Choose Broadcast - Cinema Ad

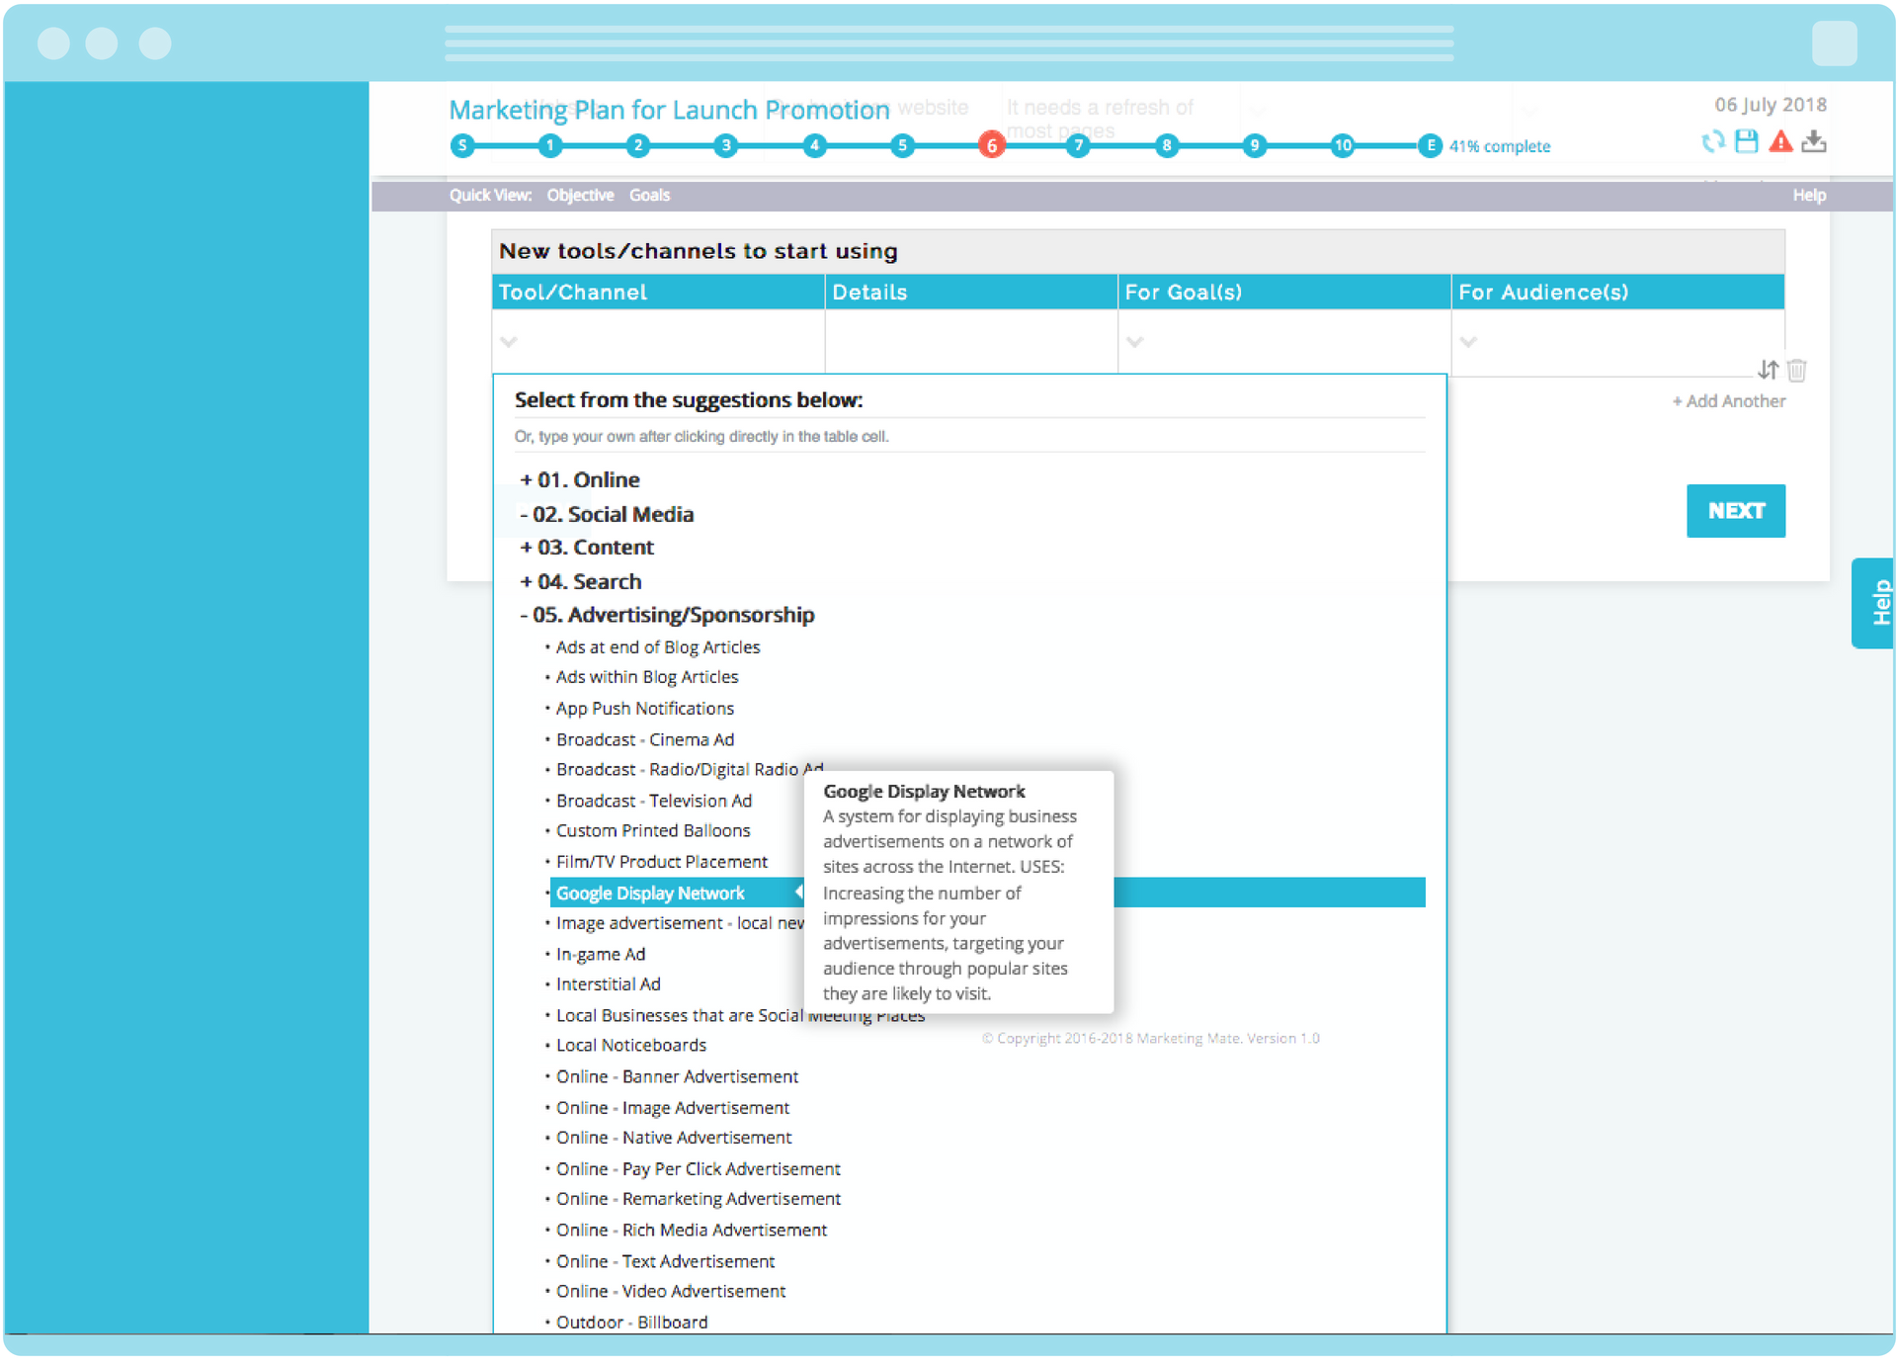tap(645, 739)
